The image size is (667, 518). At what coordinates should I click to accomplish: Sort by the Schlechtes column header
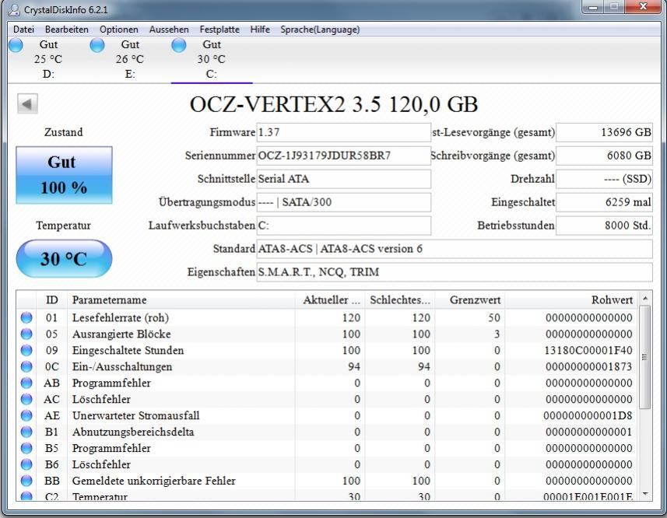pyautogui.click(x=400, y=299)
